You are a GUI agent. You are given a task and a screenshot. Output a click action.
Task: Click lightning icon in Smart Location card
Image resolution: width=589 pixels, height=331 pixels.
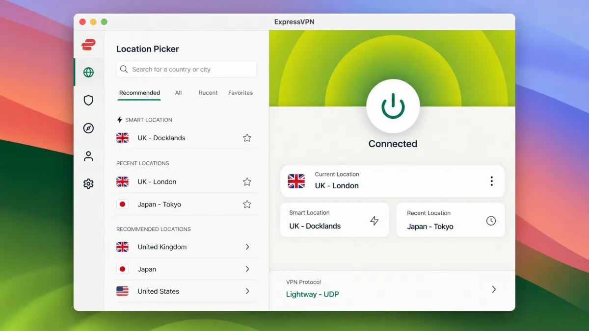tap(375, 221)
